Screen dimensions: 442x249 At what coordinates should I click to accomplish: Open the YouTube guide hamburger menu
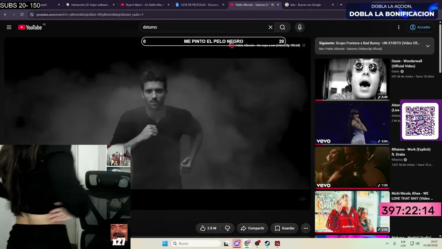pyautogui.click(x=9, y=27)
